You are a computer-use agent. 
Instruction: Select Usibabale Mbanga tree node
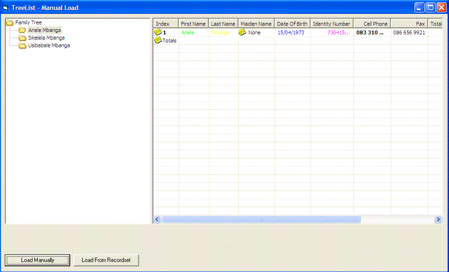(x=49, y=45)
